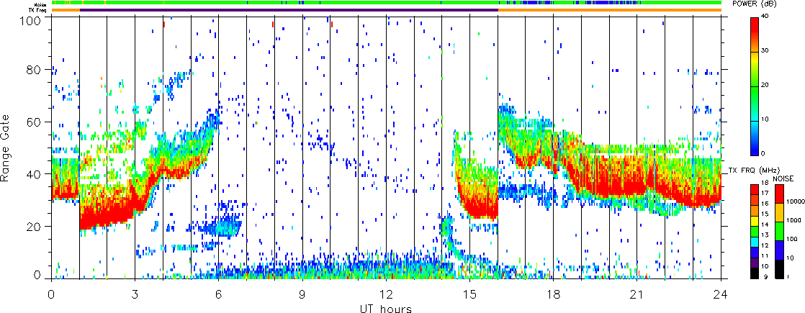Click the 1000 label on the NOISE scale
This screenshot has height=313, width=805.
pos(793,220)
